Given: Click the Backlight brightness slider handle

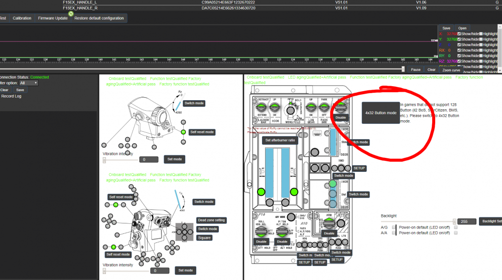Looking at the screenshot, I should click(455, 221).
